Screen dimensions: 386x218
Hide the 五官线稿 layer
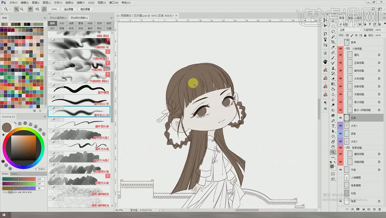tap(341, 63)
